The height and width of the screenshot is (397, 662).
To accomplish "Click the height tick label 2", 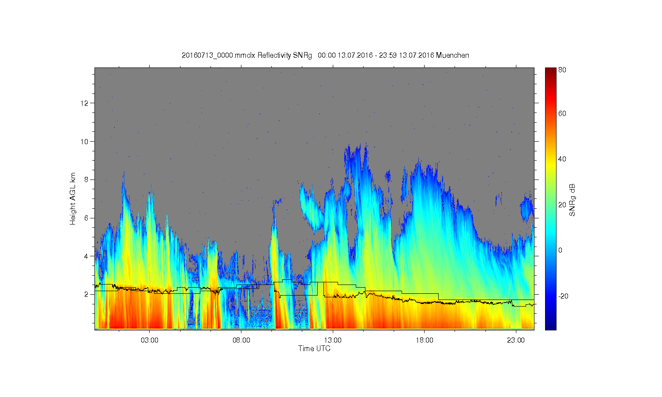I will [x=87, y=294].
